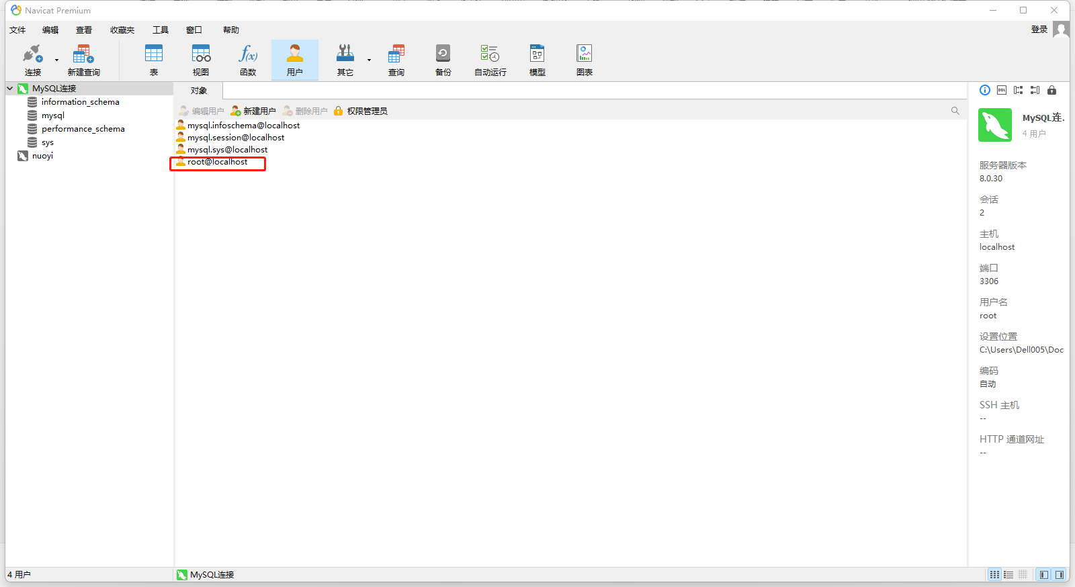Open the 查询 (Query) toolbar icon
The width and height of the screenshot is (1075, 587).
(x=396, y=60)
